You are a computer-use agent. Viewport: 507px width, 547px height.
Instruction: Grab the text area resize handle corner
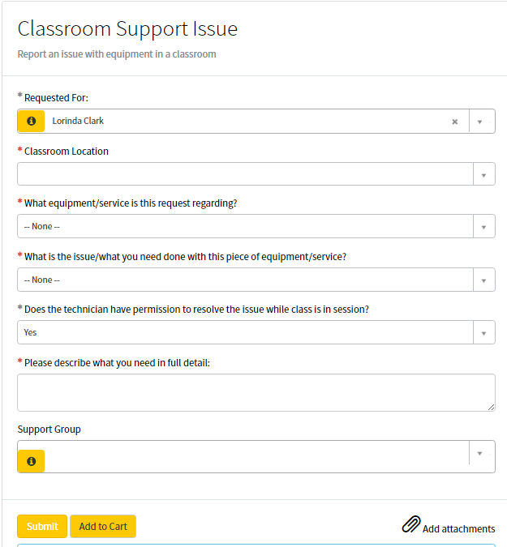click(x=491, y=407)
